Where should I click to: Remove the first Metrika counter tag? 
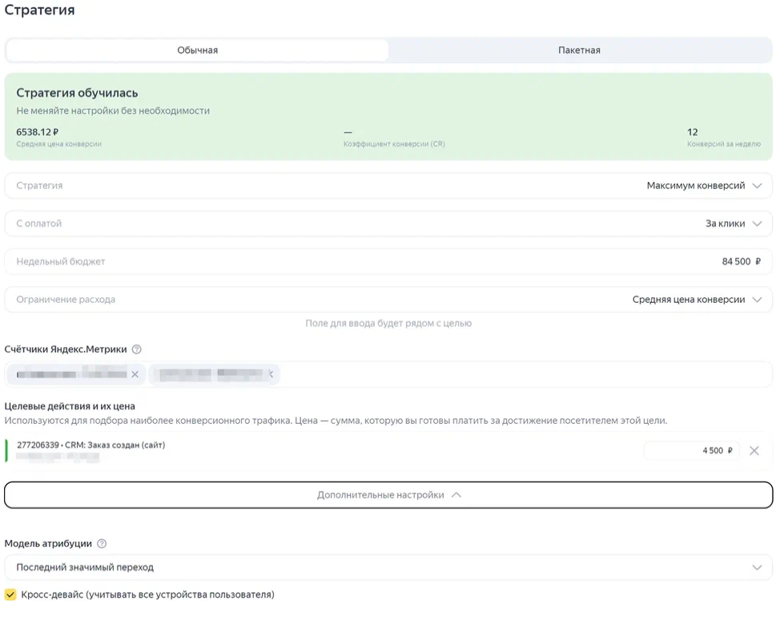click(135, 374)
